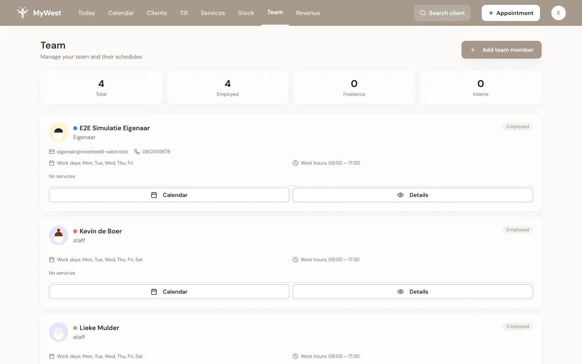Click E2E Simulatie Eigenaar avatar
Image resolution: width=582 pixels, height=364 pixels.
(59, 132)
